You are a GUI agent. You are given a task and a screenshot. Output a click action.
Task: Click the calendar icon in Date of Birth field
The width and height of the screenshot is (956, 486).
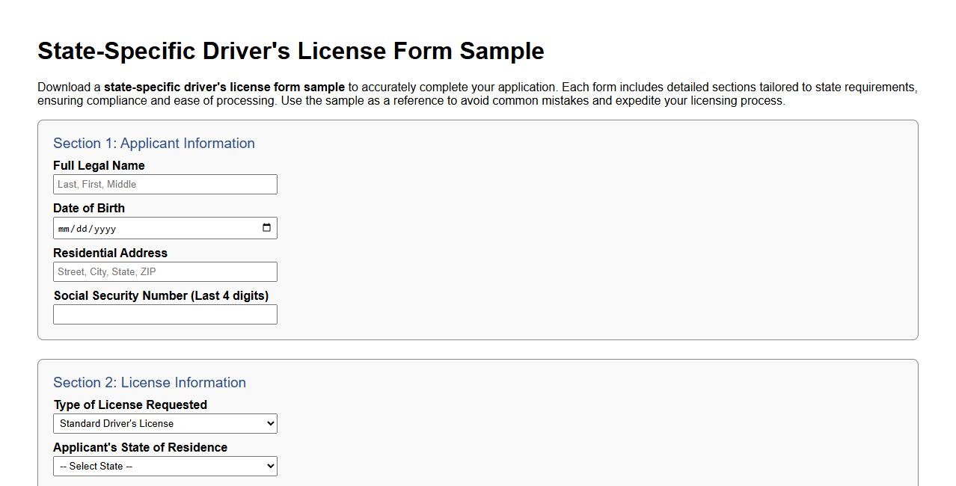coord(267,228)
